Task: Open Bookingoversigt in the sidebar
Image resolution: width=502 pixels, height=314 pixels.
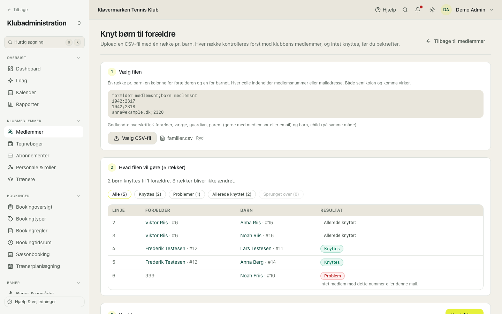Action: point(44,207)
